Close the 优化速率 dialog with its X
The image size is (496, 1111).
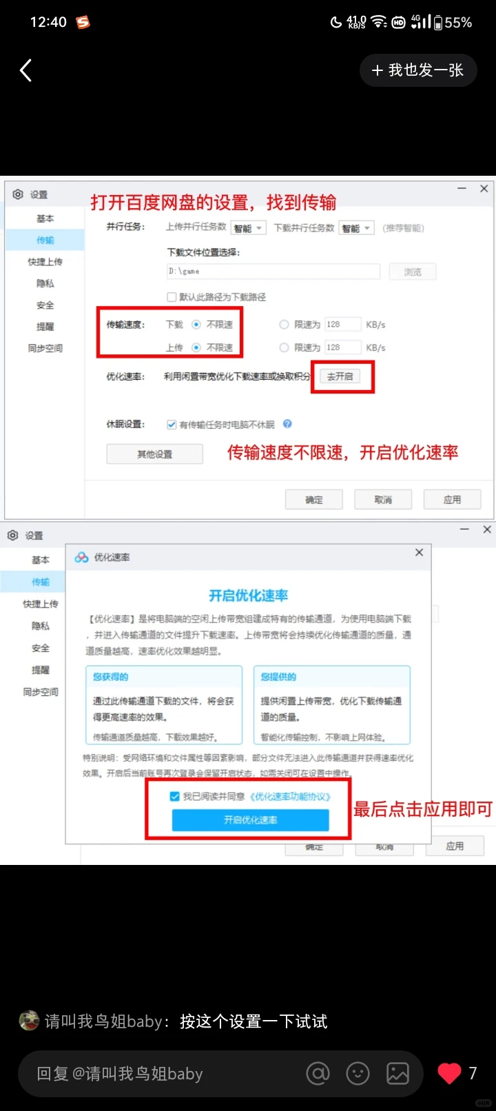click(419, 553)
